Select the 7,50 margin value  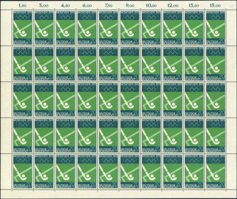click(x=109, y=6)
